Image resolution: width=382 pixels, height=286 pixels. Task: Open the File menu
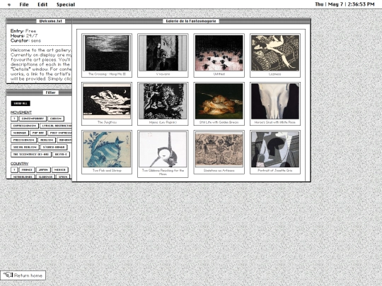pyautogui.click(x=24, y=4)
